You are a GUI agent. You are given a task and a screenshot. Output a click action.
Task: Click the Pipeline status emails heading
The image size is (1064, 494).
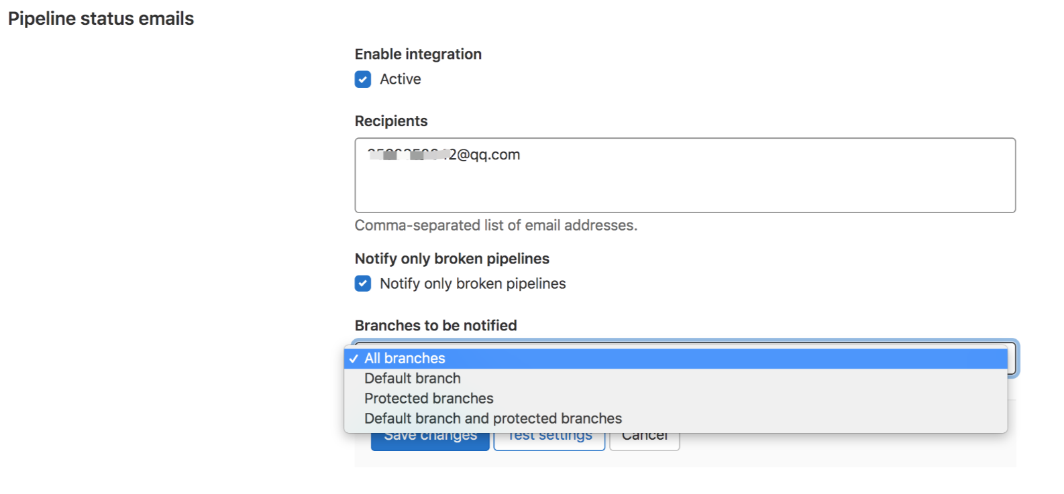pyautogui.click(x=101, y=19)
